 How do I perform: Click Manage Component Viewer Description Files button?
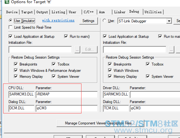coord(100,123)
